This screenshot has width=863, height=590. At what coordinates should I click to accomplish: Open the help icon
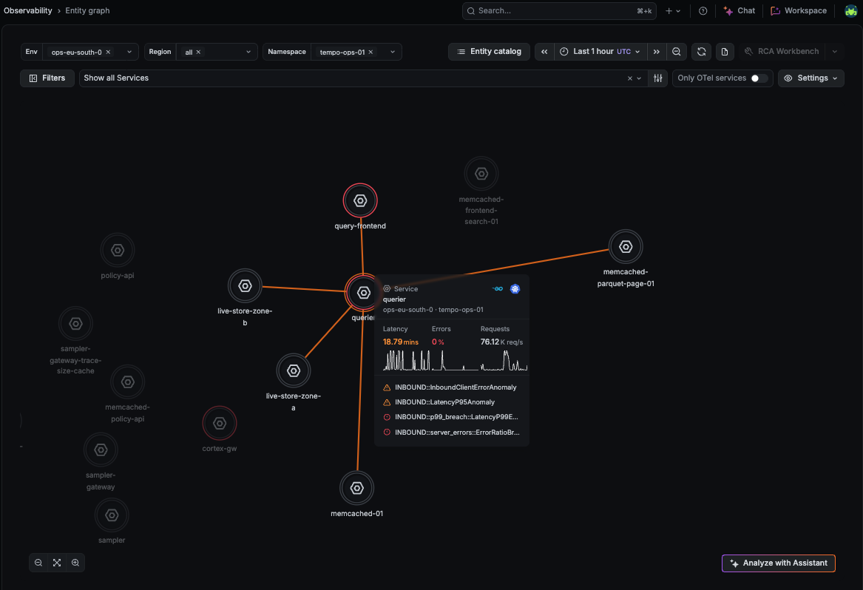pyautogui.click(x=703, y=11)
